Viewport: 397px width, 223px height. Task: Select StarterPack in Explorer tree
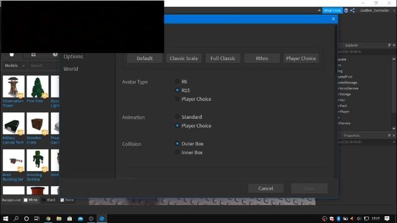click(x=342, y=106)
